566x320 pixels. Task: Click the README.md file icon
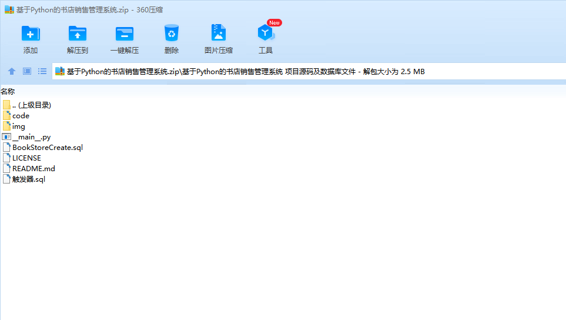pos(6,168)
